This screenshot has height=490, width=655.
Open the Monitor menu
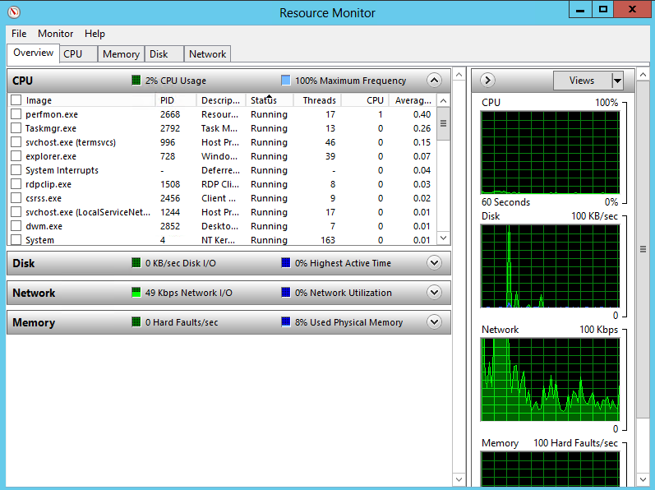pos(56,34)
